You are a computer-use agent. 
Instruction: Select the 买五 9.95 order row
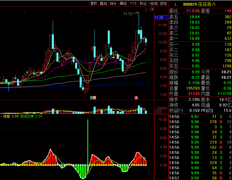click(200, 66)
